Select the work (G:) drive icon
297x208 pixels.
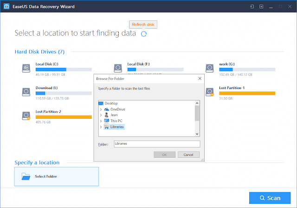point(210,68)
